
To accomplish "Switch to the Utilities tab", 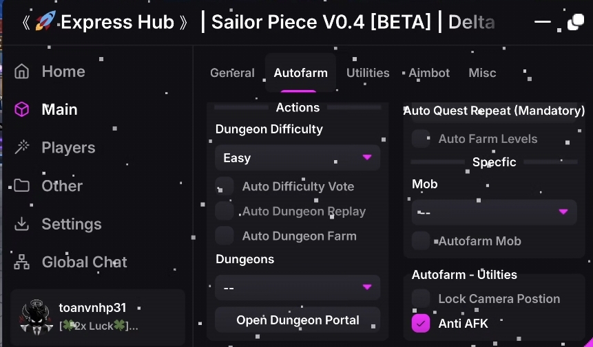I will point(368,73).
